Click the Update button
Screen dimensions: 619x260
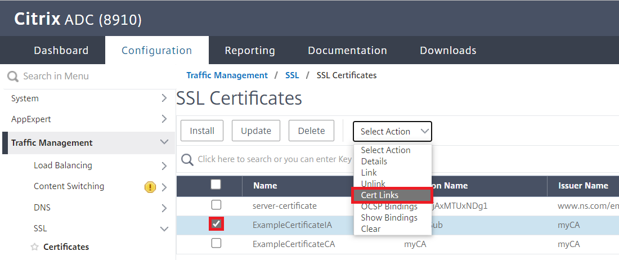[x=256, y=131]
